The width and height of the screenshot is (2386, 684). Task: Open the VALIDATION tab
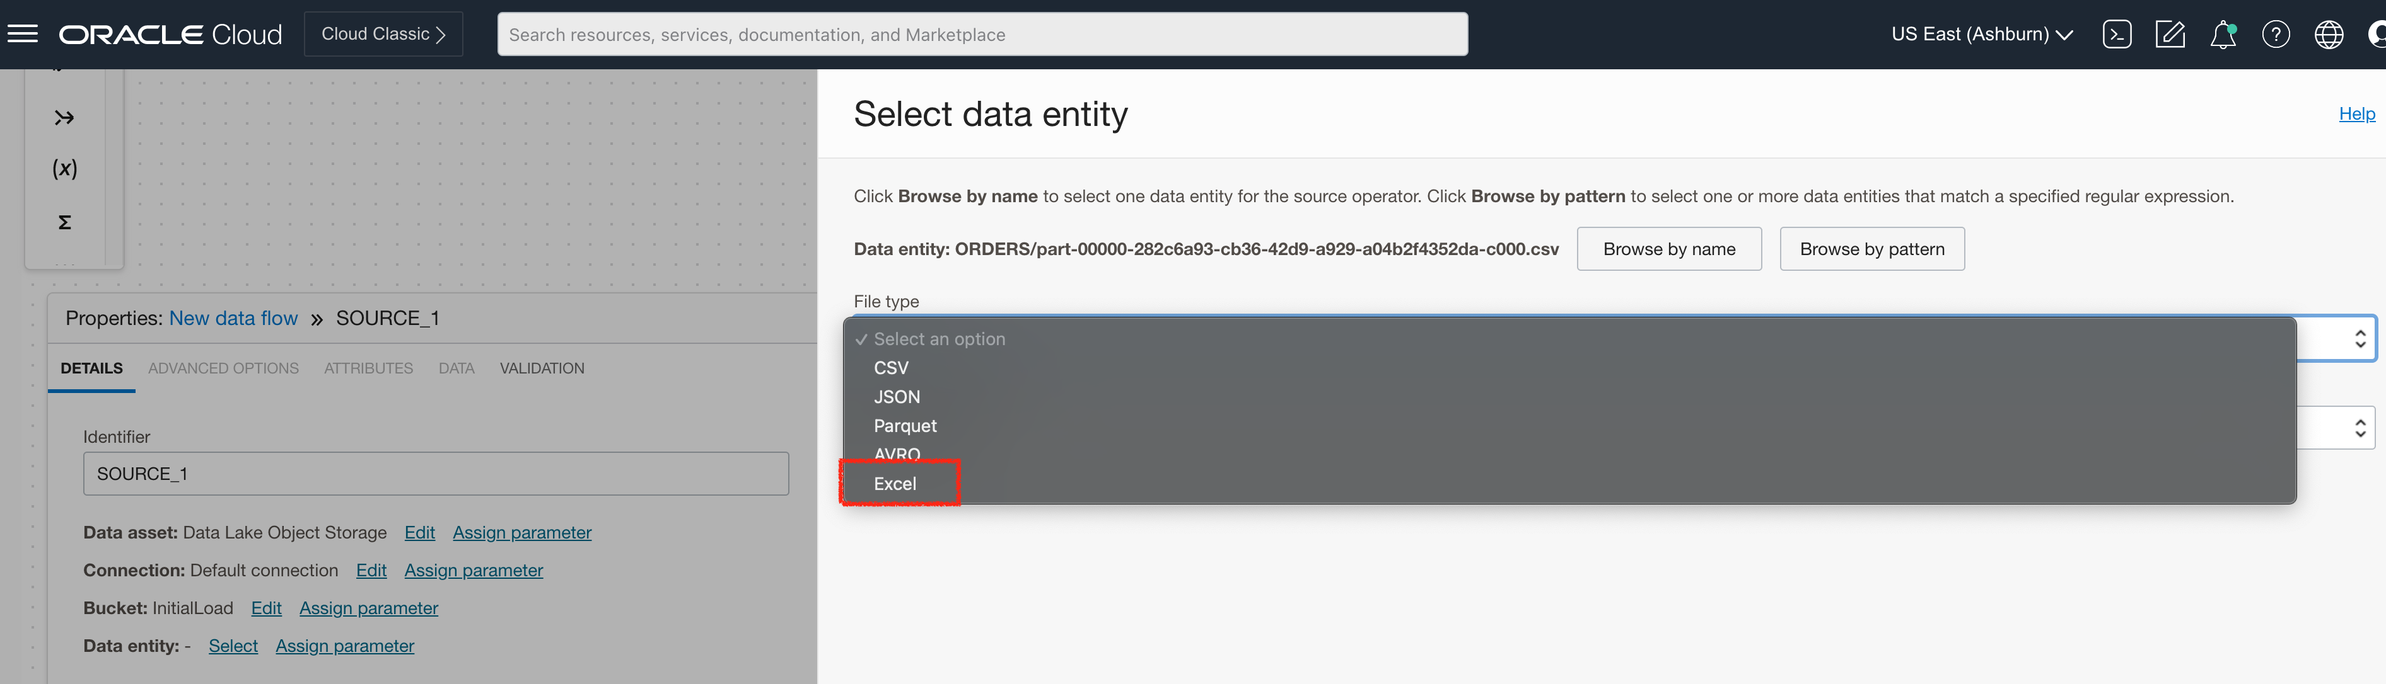pyautogui.click(x=542, y=367)
